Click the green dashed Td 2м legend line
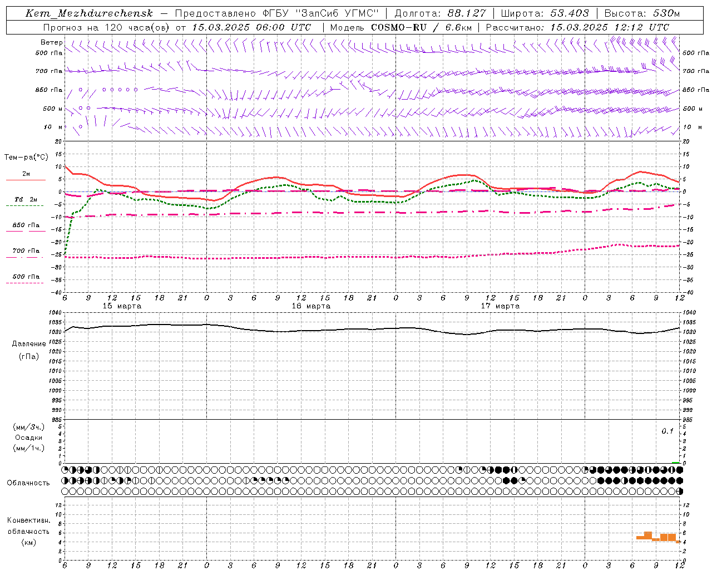Viewport: 712px width, 570px height. click(x=24, y=205)
